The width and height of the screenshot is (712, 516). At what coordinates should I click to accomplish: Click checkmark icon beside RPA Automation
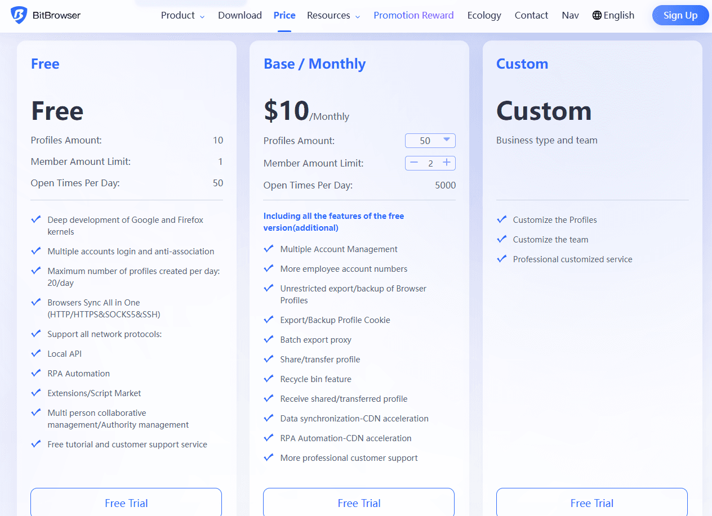[36, 373]
